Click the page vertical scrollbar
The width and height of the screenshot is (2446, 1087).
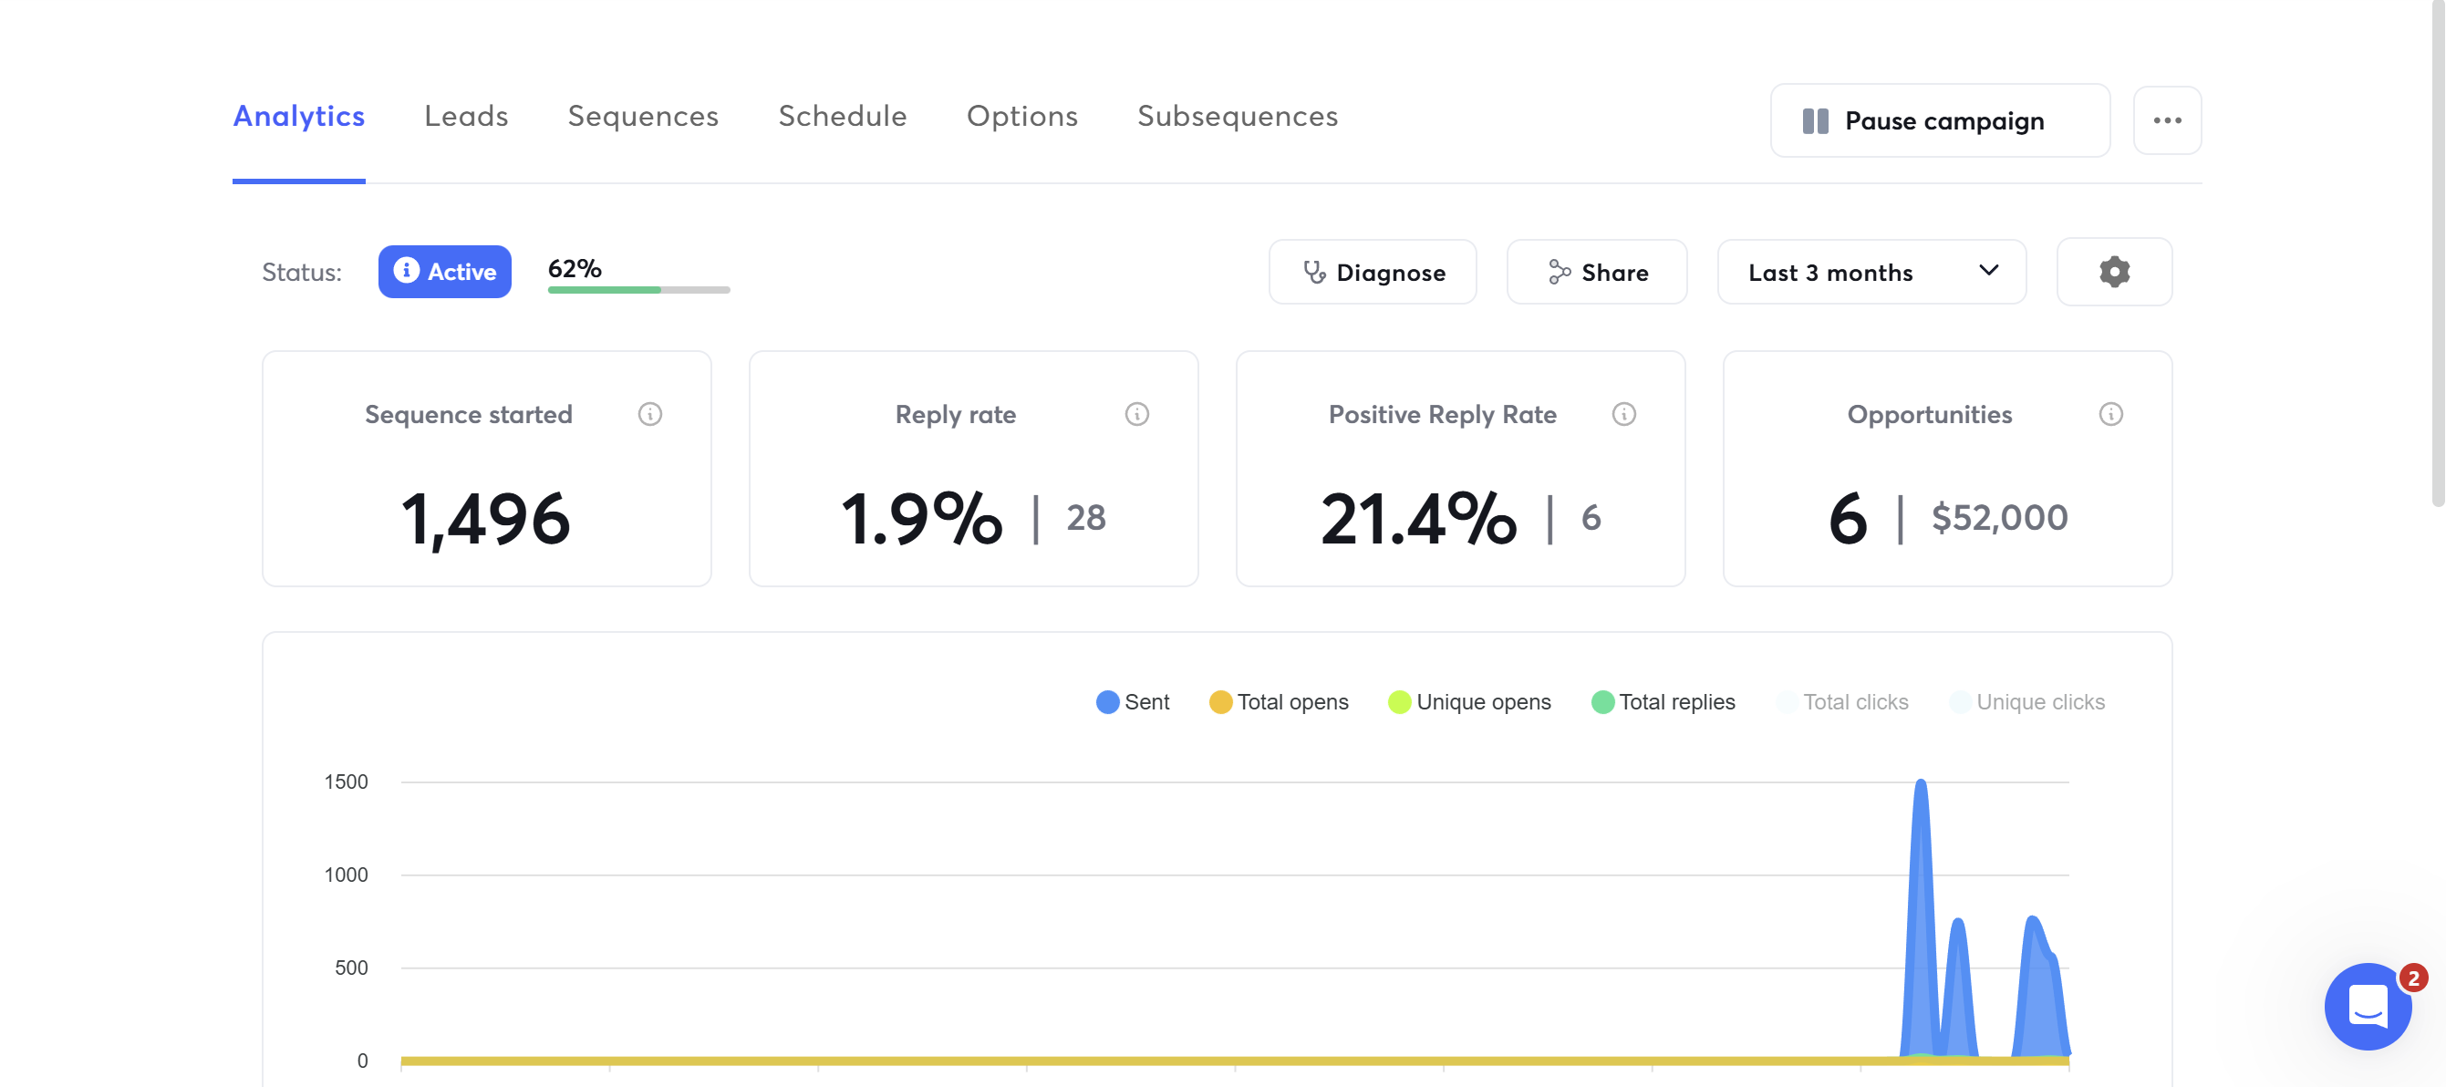coord(2438,254)
